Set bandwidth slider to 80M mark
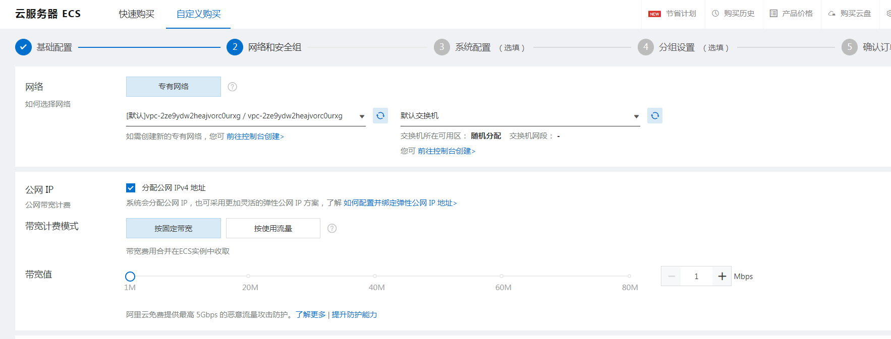 (629, 276)
